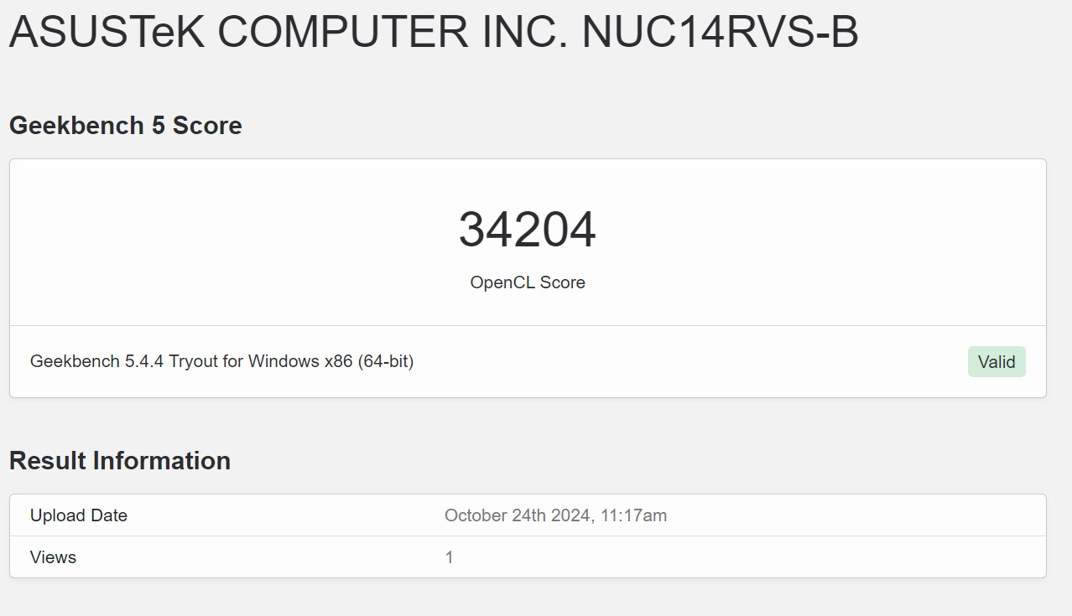The image size is (1072, 616).
Task: Click the 11:17am upload time
Action: [633, 515]
